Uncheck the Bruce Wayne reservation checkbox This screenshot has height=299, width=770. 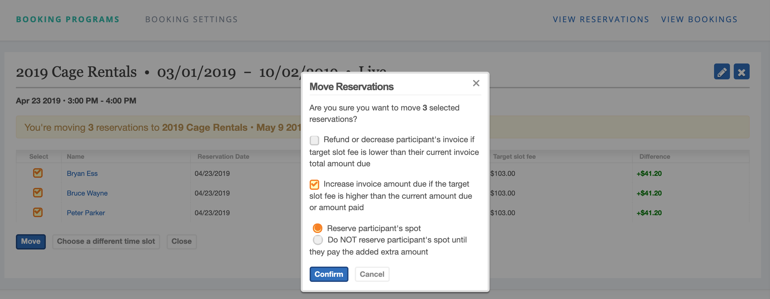point(38,193)
